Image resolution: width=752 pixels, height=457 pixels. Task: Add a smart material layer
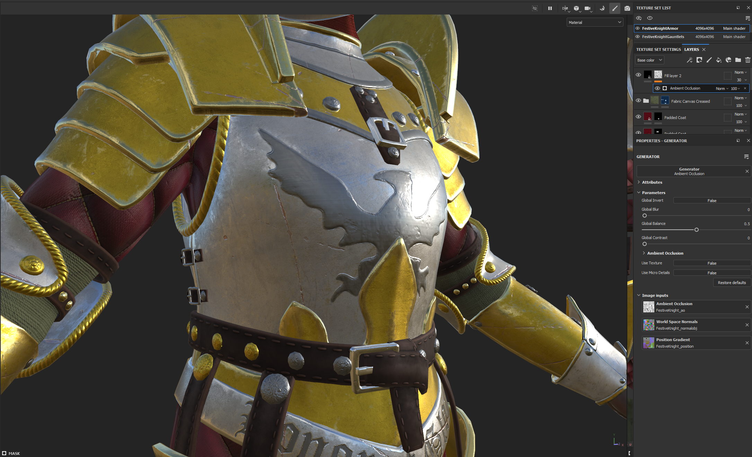tap(728, 60)
